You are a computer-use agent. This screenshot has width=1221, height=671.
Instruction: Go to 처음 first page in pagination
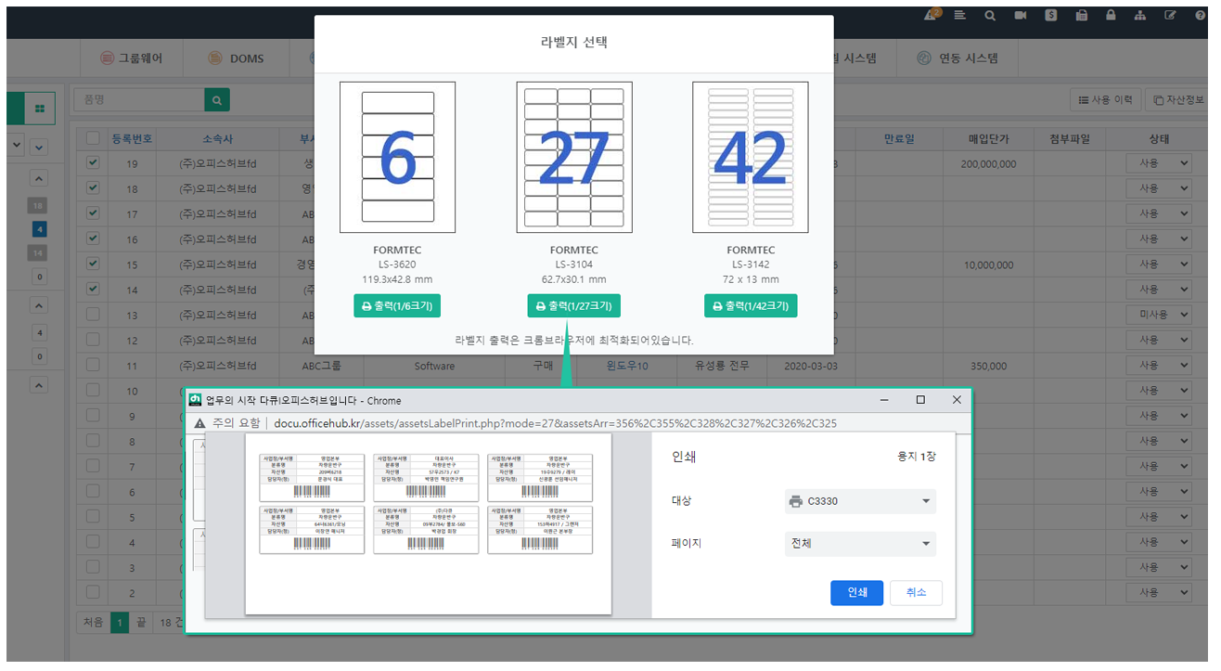(x=93, y=622)
